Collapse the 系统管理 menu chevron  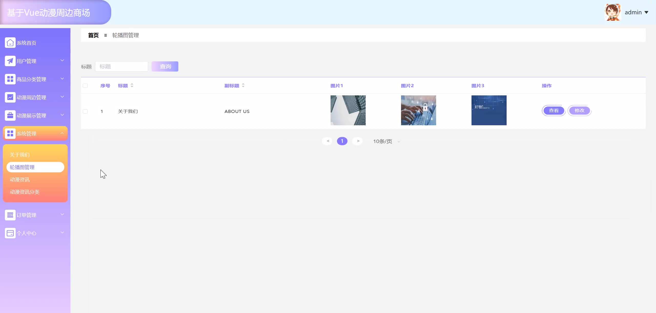pos(62,133)
